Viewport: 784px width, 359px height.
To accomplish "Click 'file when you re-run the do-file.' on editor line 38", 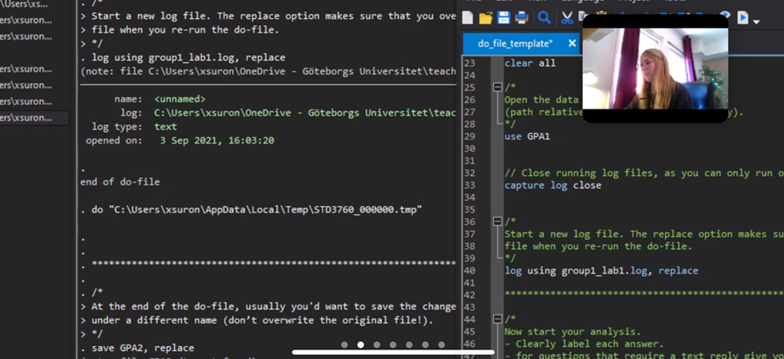I will tap(597, 246).
